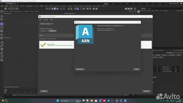Click the Purchase button
The image size is (183, 103).
pyautogui.click(x=147, y=91)
